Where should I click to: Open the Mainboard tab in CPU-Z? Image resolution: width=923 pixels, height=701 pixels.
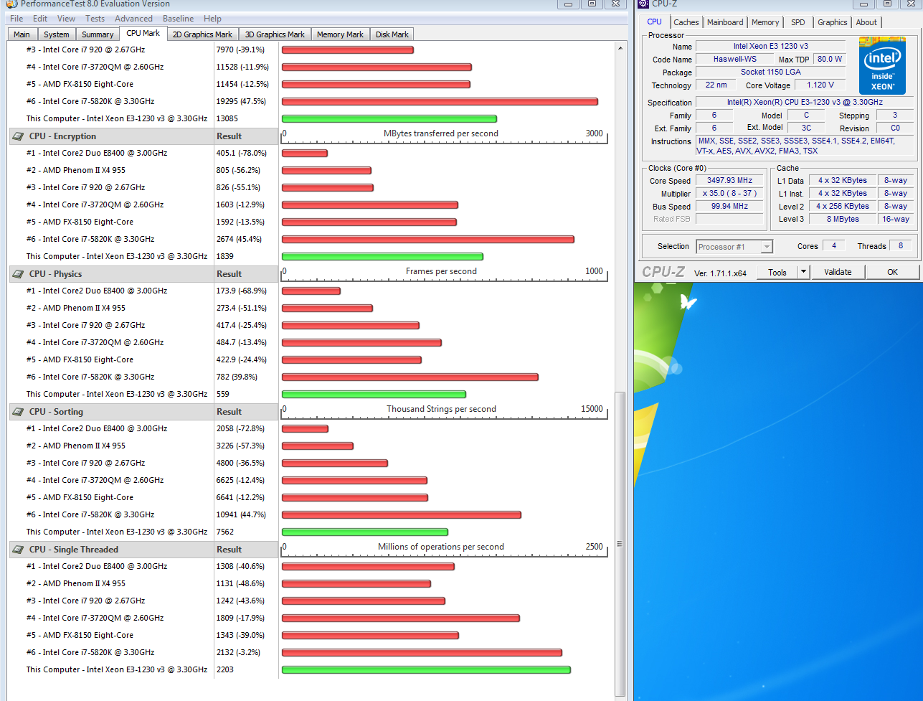click(x=725, y=22)
